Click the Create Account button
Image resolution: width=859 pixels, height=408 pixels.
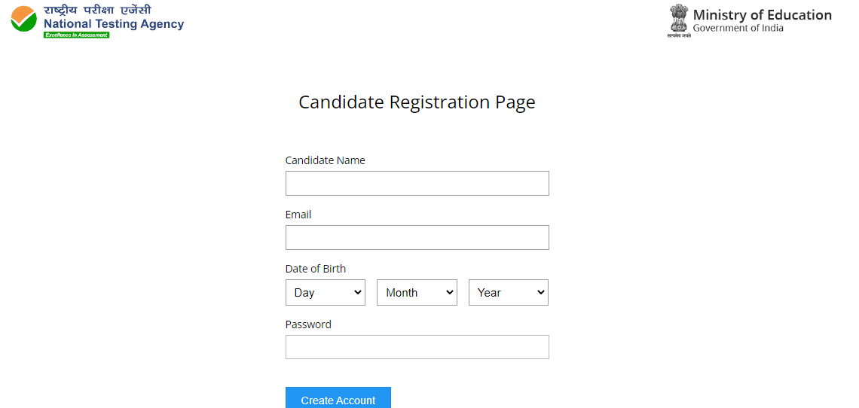coord(338,398)
